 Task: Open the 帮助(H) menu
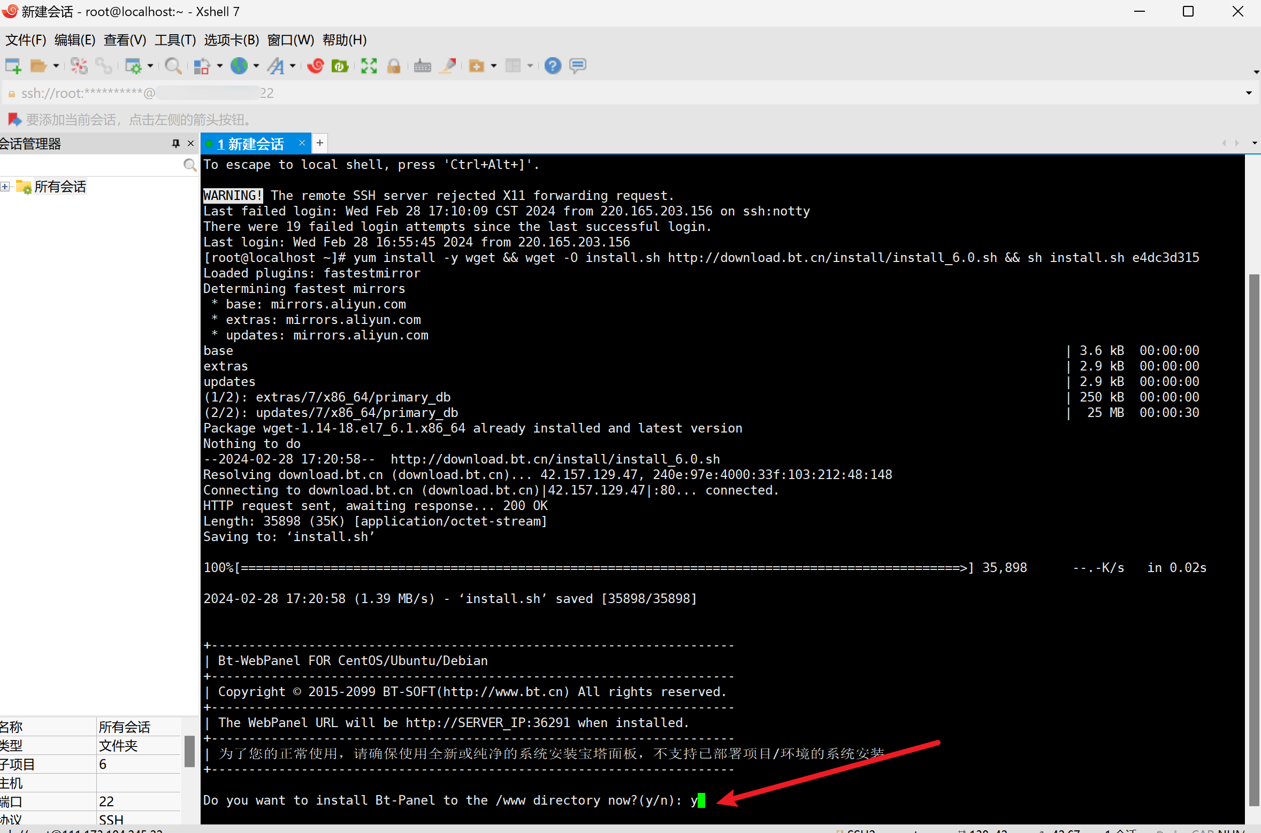point(345,40)
